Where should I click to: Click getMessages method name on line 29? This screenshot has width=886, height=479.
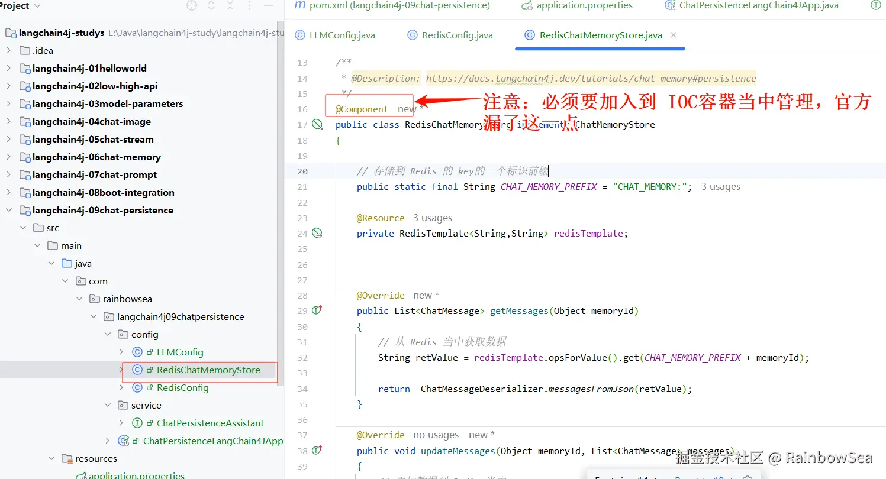tap(519, 310)
